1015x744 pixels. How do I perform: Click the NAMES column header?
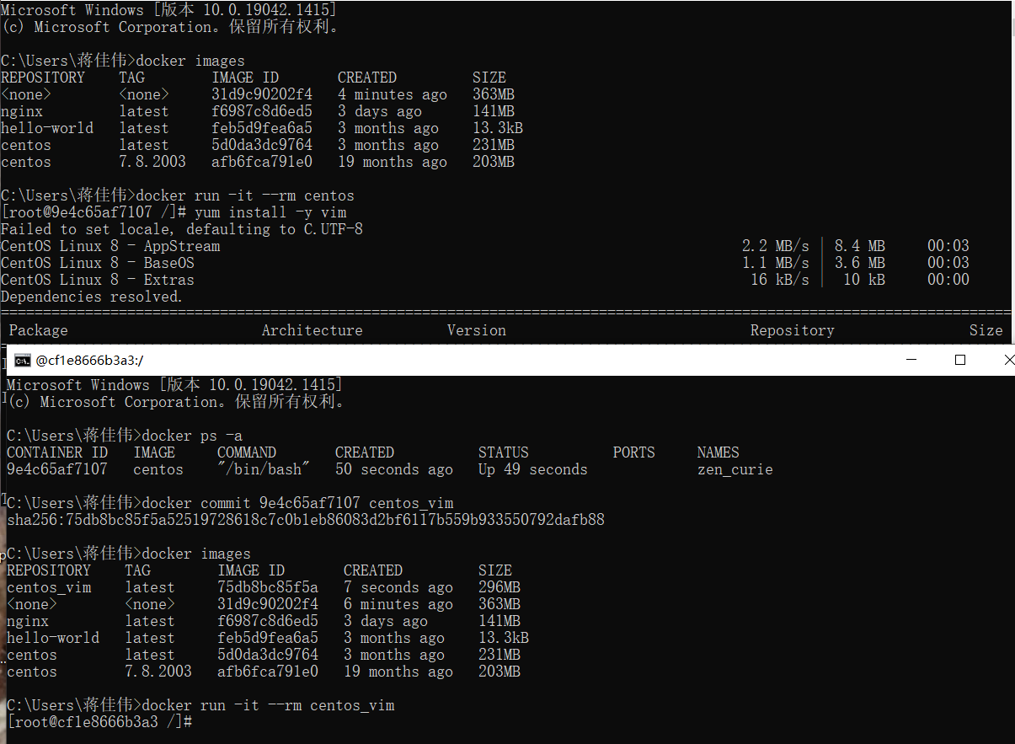tap(719, 452)
